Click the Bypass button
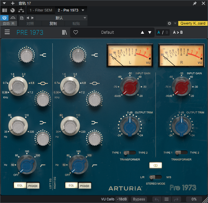The width and height of the screenshot is (208, 203). click(139, 199)
